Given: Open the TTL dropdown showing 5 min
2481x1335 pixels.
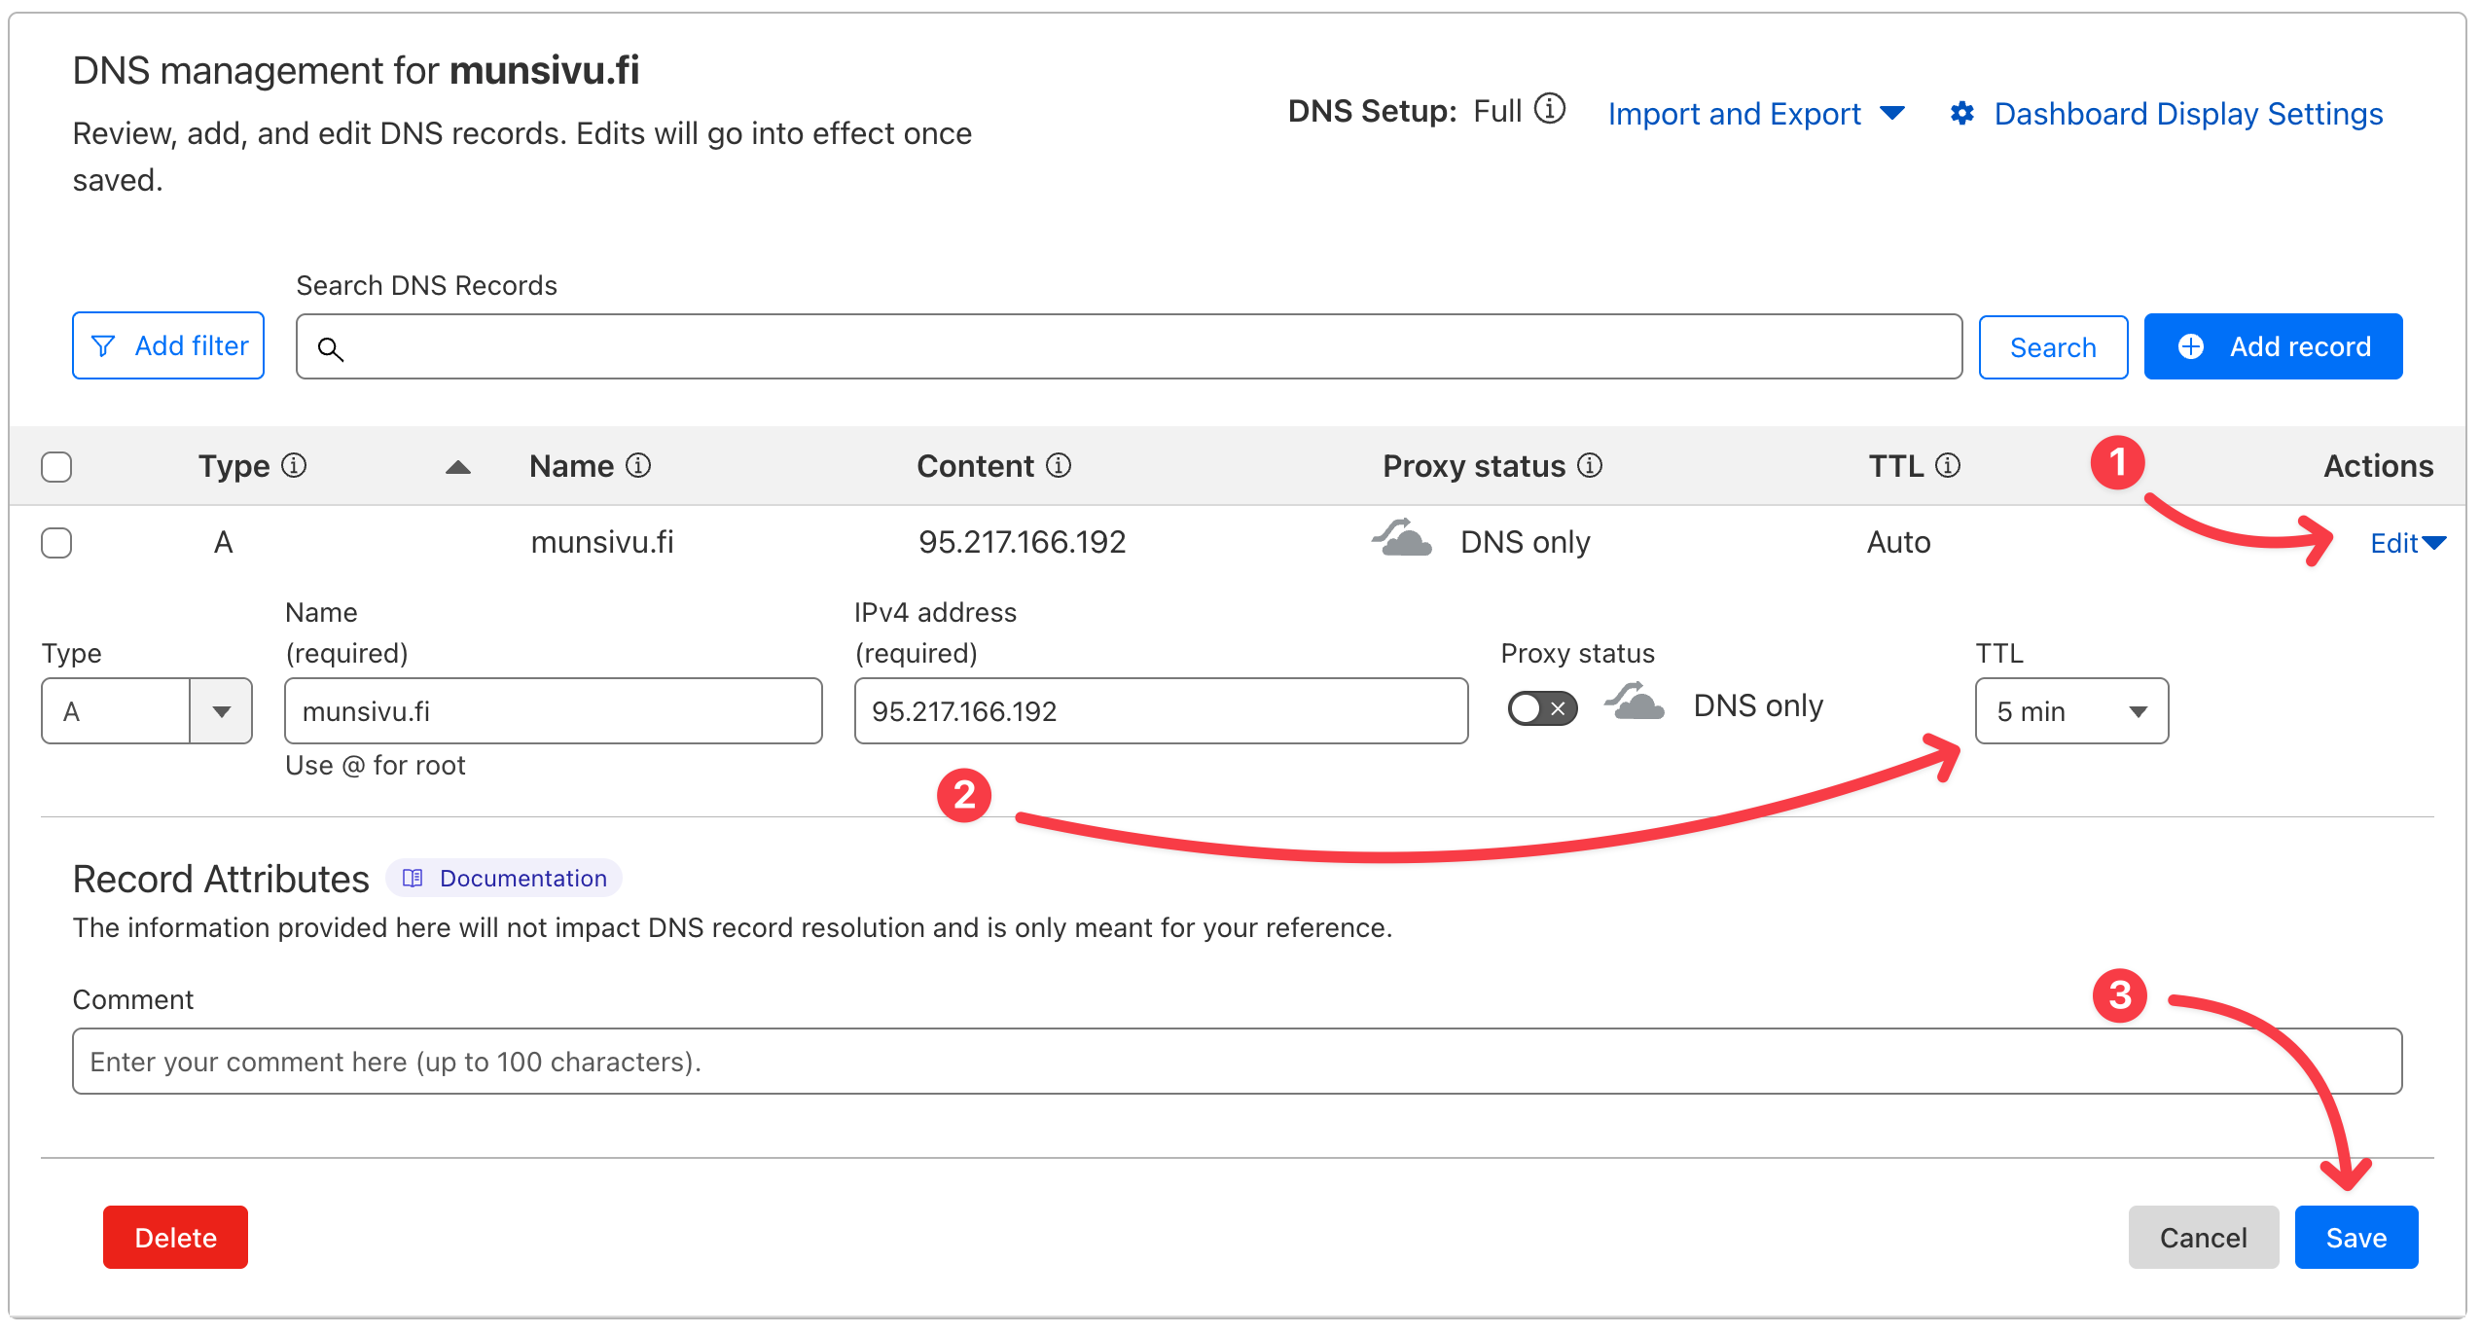Looking at the screenshot, I should [2070, 711].
